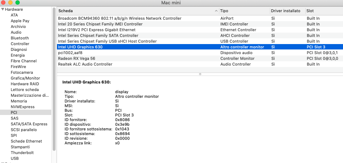This screenshot has height=163, width=343.
Task: Collapse the Hardware section disclosure triangle
Action: 3,9
